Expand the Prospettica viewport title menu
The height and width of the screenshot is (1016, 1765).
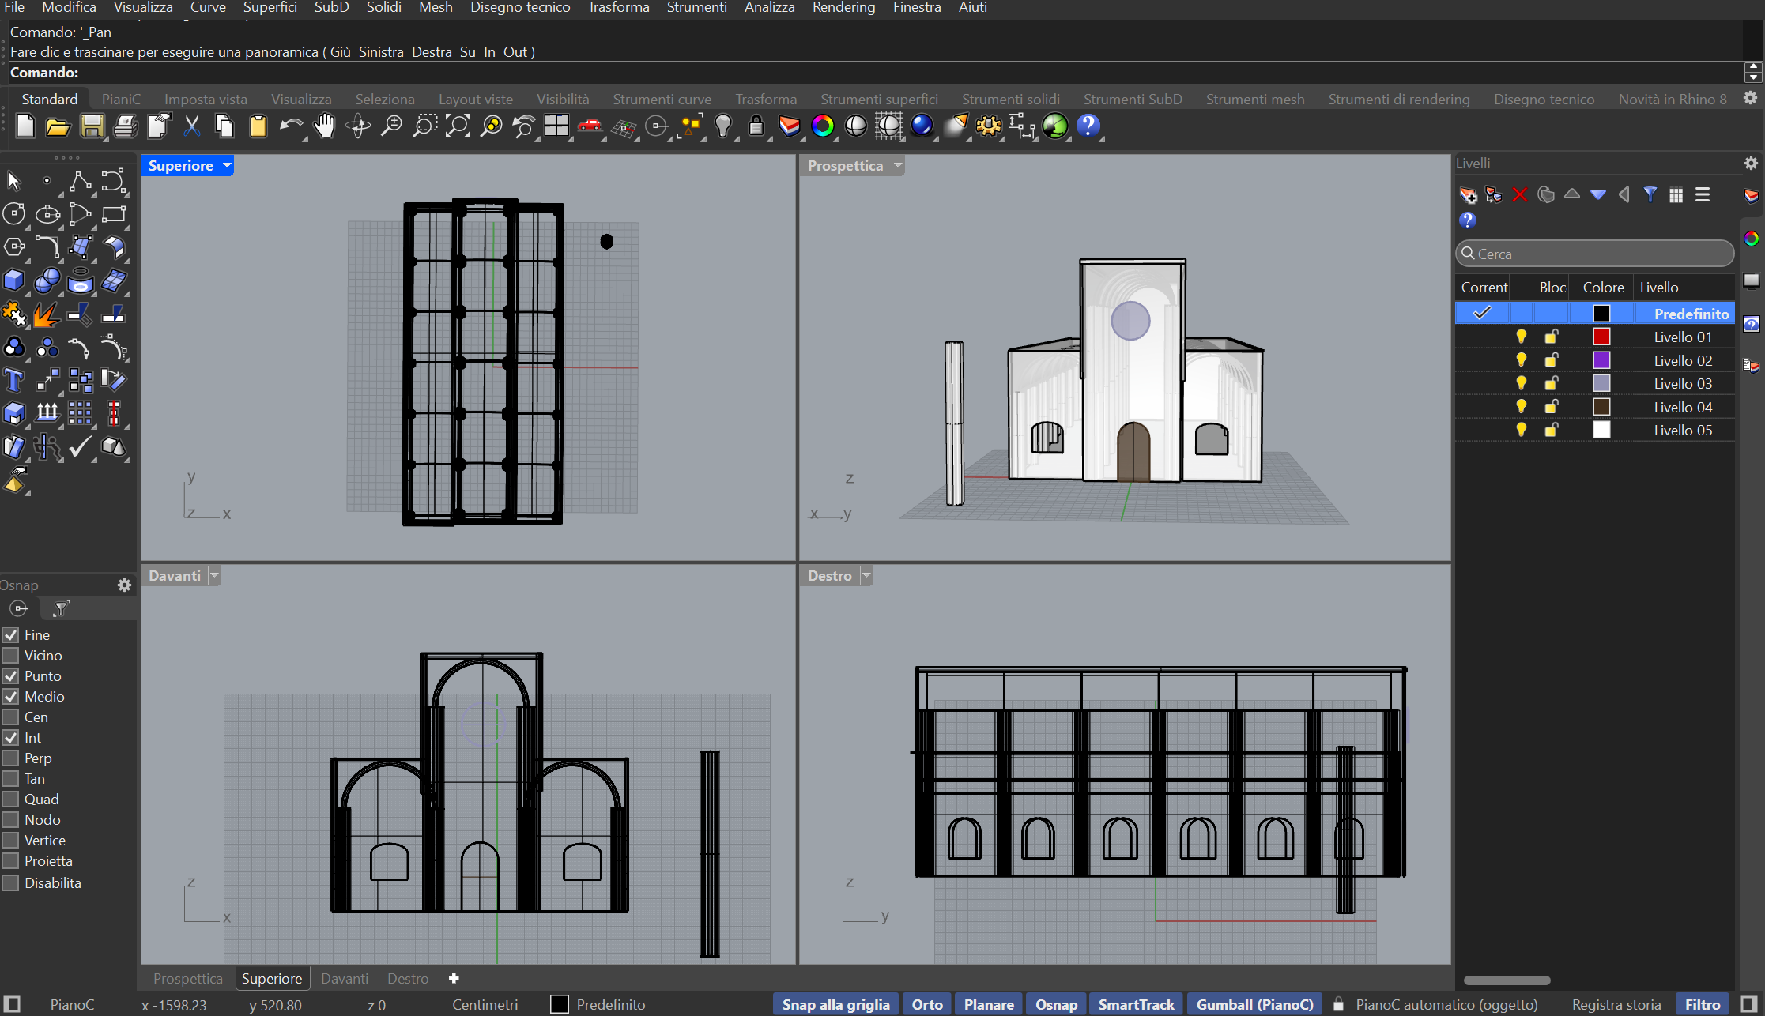pos(898,166)
